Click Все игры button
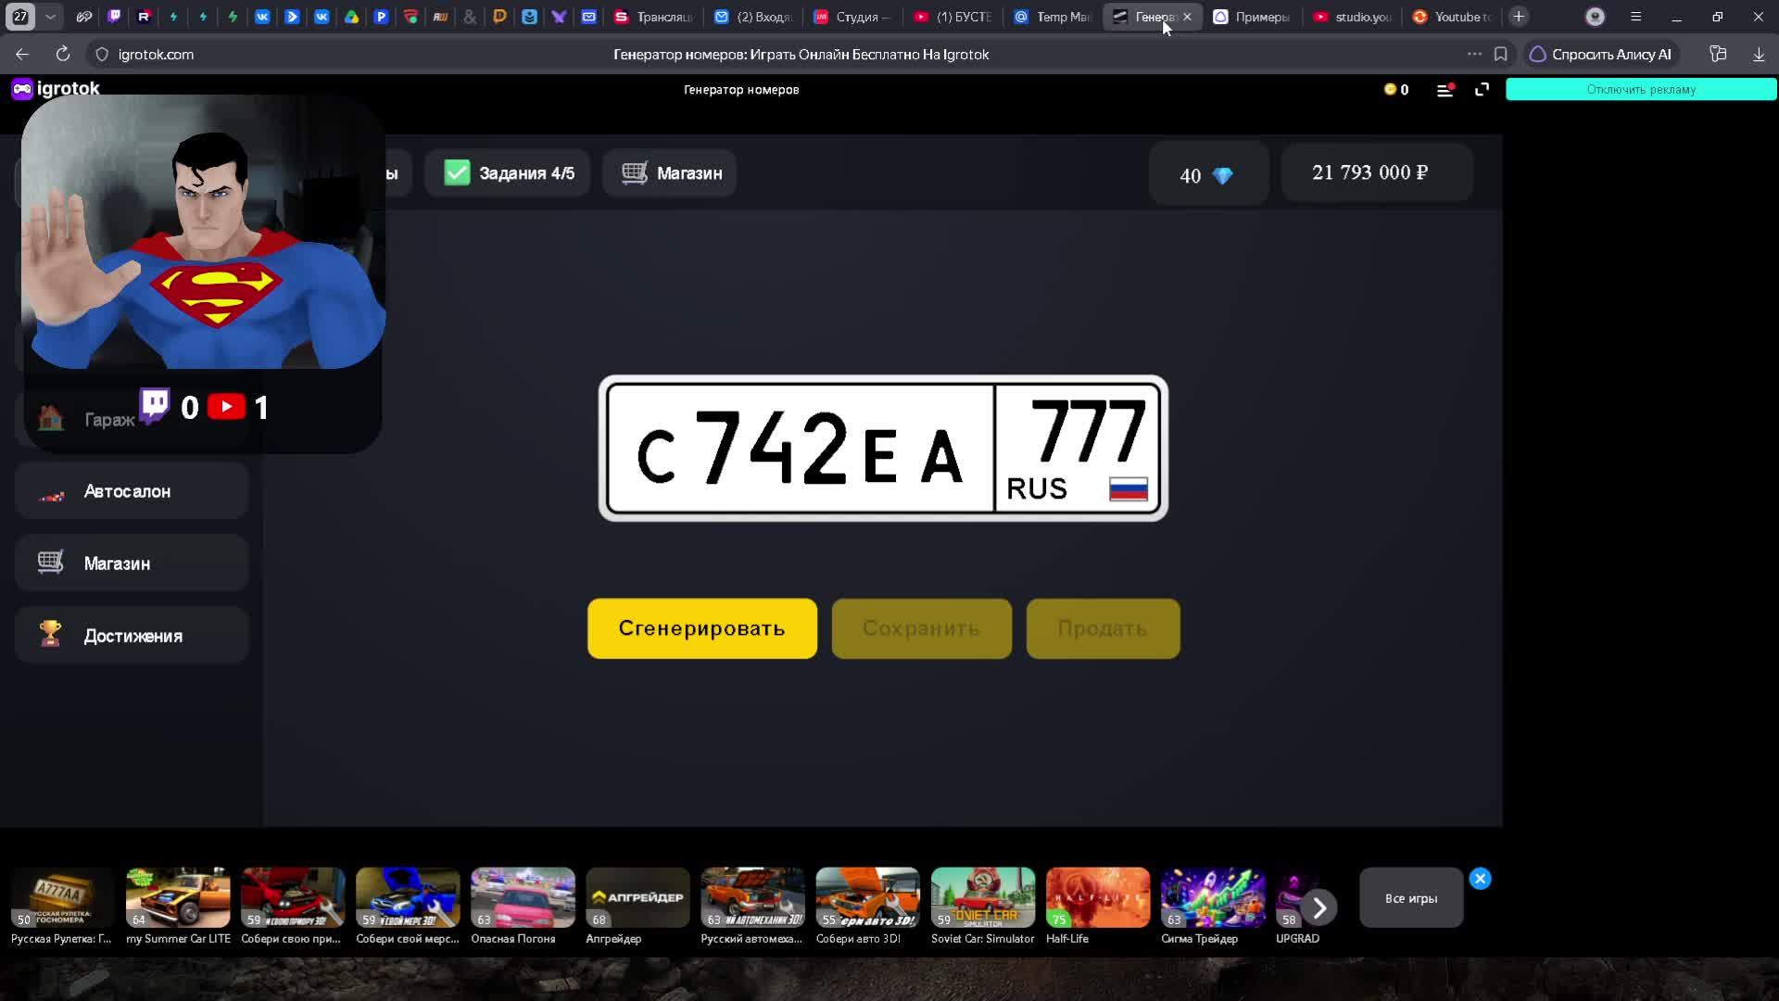Image resolution: width=1779 pixels, height=1001 pixels. tap(1411, 898)
